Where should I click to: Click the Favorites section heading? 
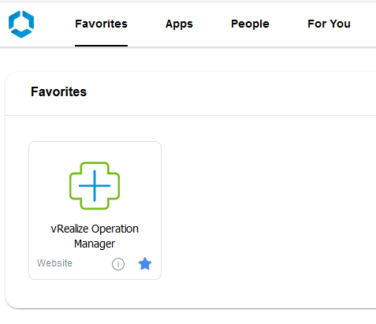tap(58, 91)
